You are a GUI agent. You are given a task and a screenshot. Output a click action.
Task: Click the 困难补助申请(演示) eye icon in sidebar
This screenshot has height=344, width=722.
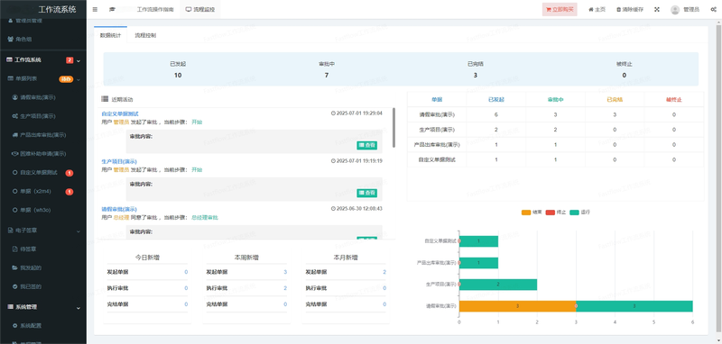click(15, 154)
